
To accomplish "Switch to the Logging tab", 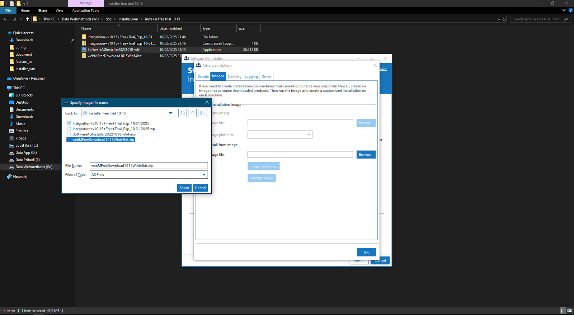I will pos(251,76).
